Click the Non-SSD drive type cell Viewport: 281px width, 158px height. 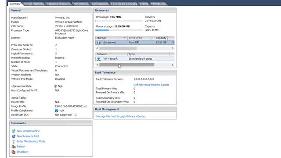coord(134,43)
